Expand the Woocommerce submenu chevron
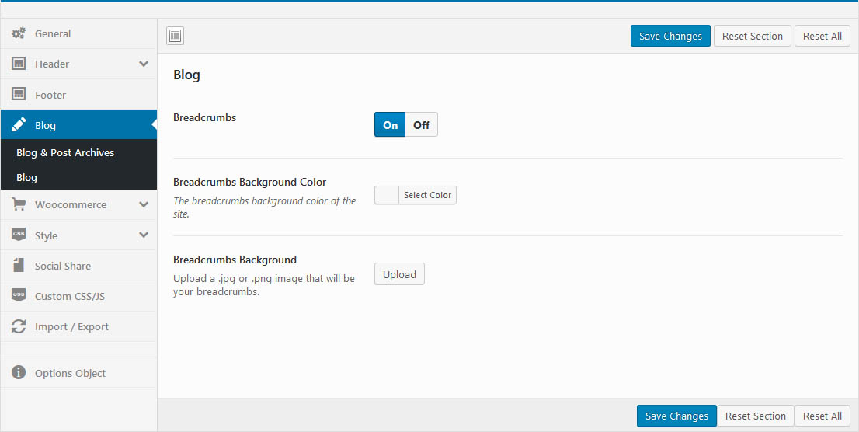This screenshot has width=859, height=432. [143, 204]
